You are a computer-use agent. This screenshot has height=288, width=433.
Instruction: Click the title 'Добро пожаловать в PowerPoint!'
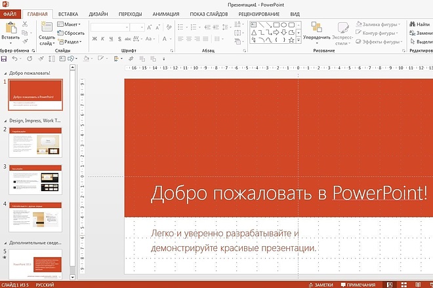pyautogui.click(x=289, y=193)
